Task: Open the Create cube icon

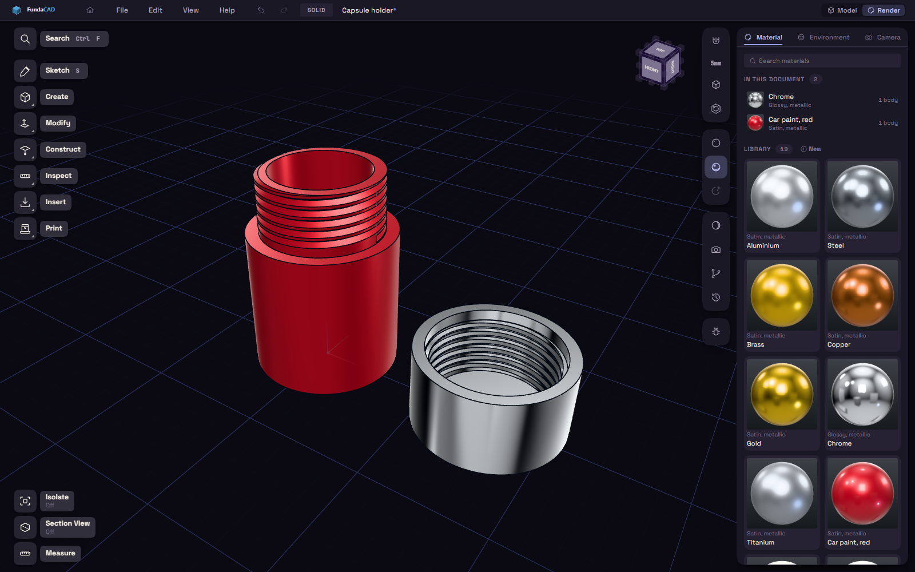Action: [25, 97]
